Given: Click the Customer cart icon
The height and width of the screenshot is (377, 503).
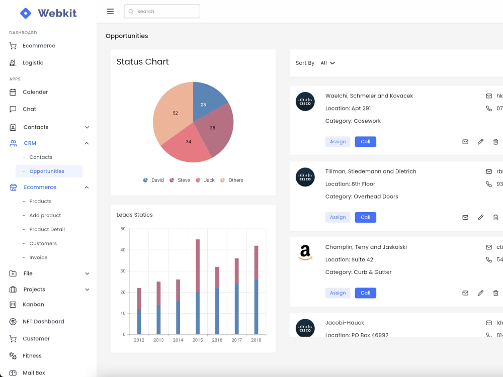Looking at the screenshot, I should pos(13,339).
